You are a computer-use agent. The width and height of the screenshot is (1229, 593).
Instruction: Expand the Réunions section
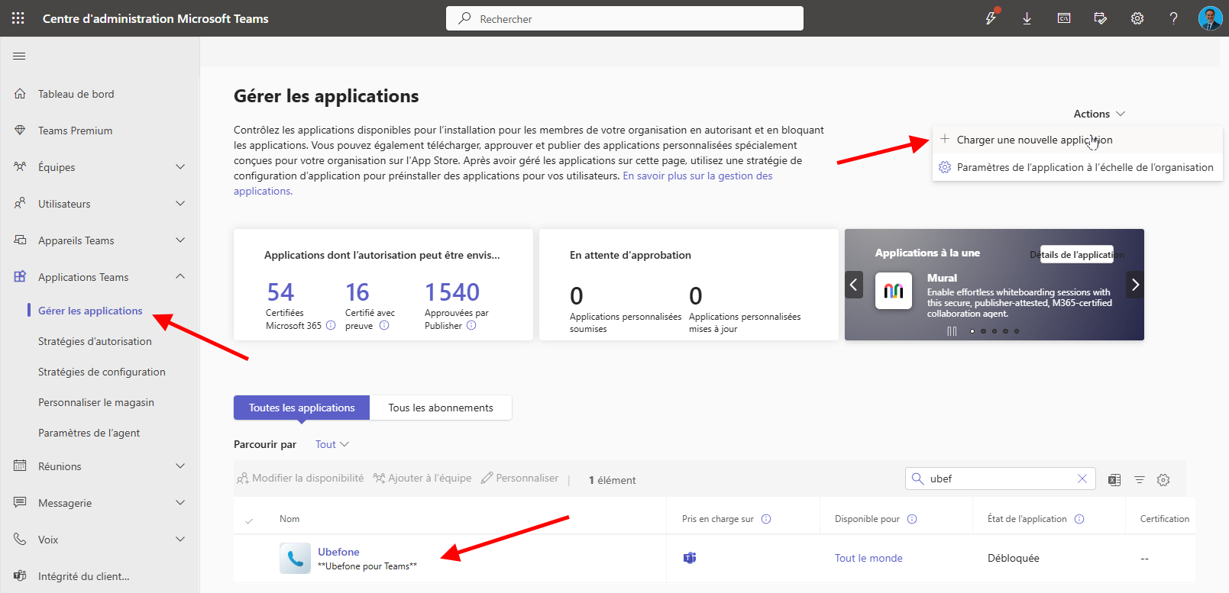180,466
